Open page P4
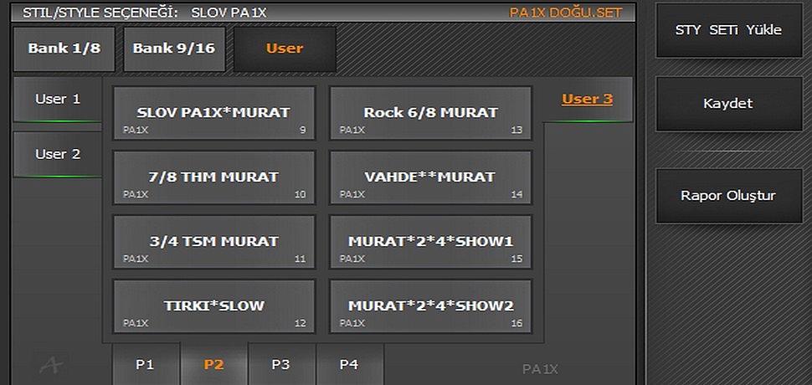 (x=349, y=365)
